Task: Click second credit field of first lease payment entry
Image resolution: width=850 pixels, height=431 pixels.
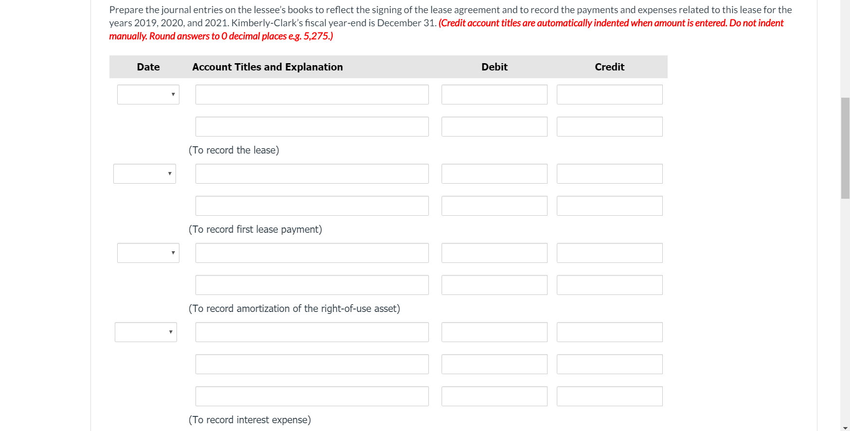Action: [x=610, y=206]
